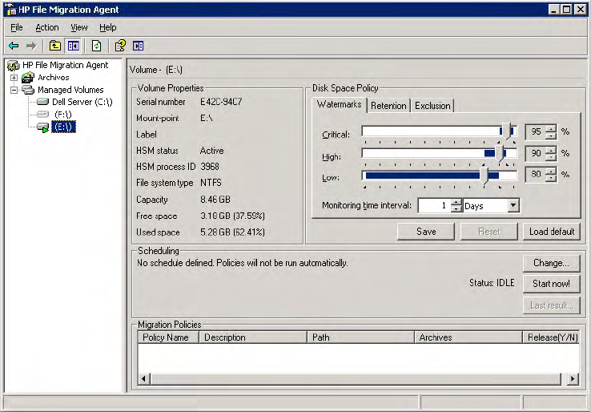
Task: Click the Refresh toolbar icon
Action: tap(96, 46)
